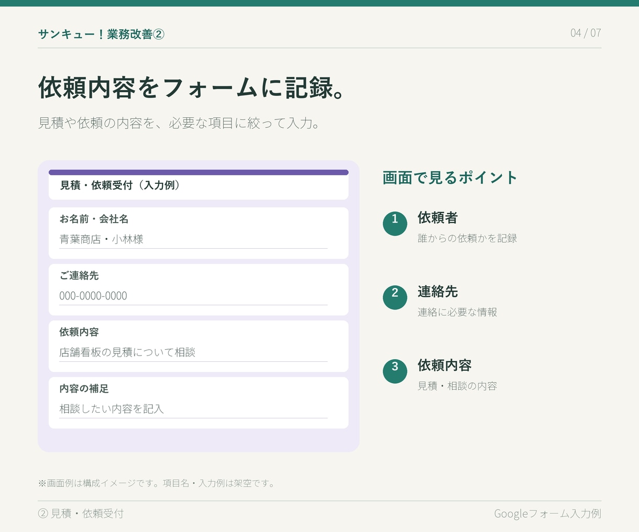639x532 pixels.
Task: Click the numbered circle 2 beside 連絡先
Action: pyautogui.click(x=395, y=297)
